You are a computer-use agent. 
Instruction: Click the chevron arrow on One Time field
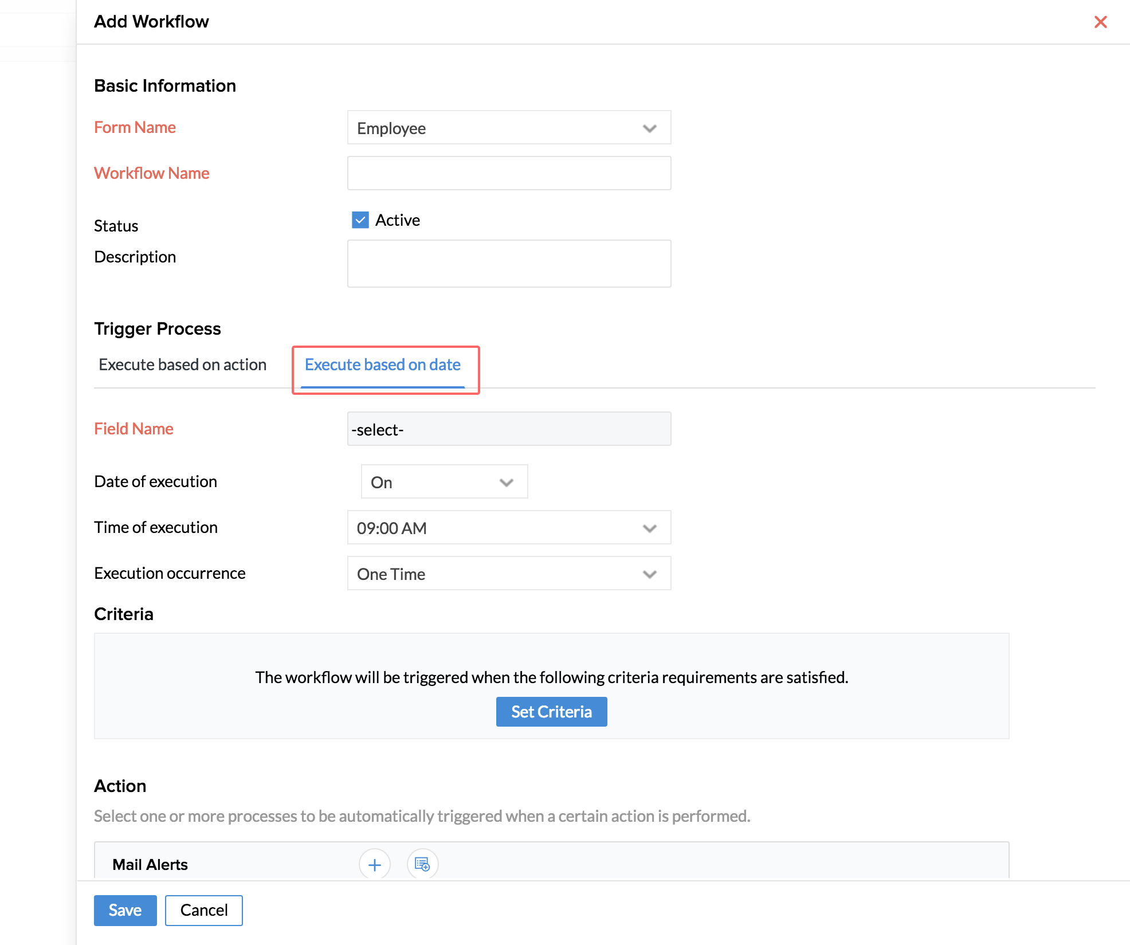[649, 574]
